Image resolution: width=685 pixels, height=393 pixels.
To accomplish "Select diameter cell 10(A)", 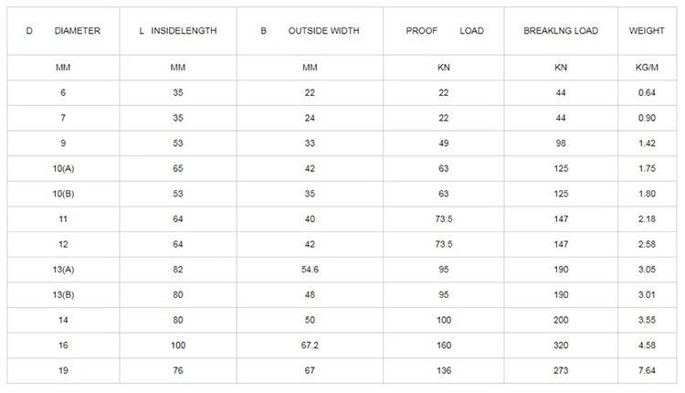I will click(x=63, y=169).
